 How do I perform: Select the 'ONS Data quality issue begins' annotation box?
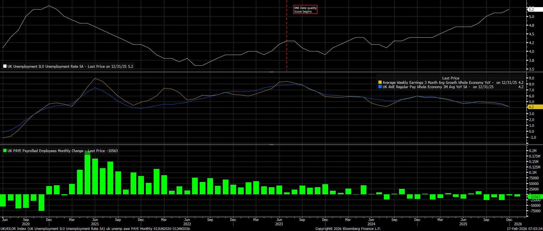click(x=305, y=10)
